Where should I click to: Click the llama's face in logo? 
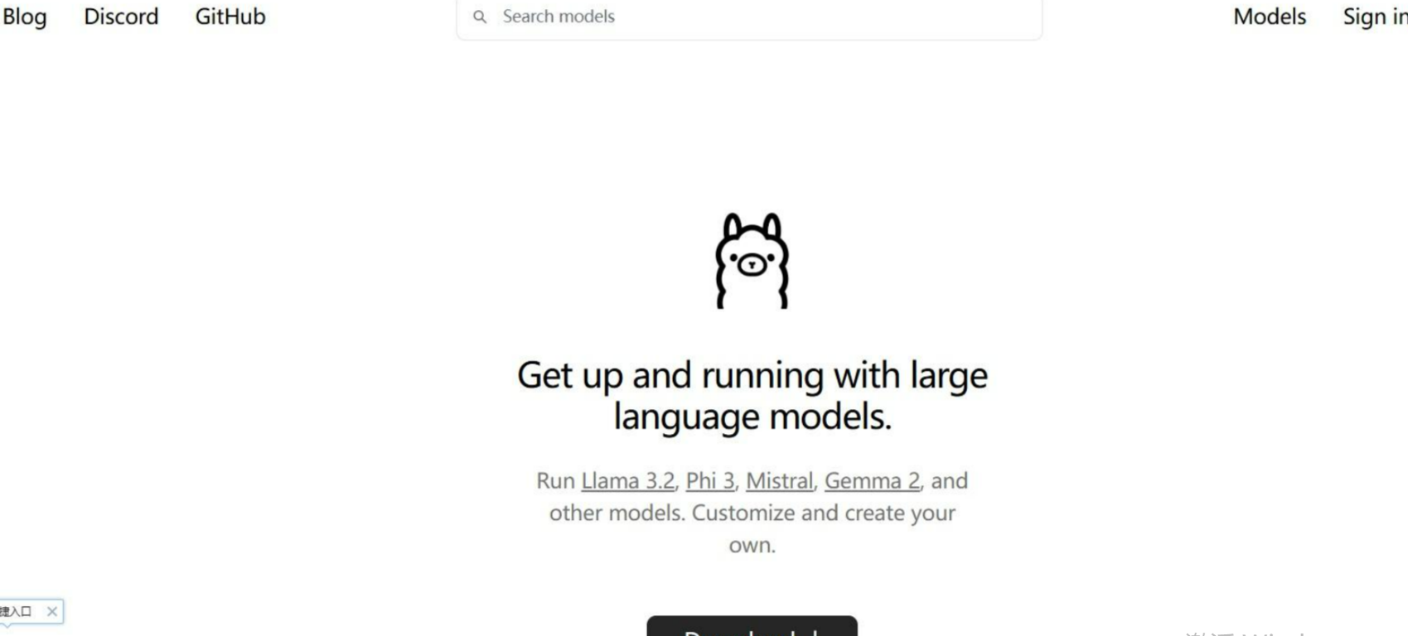752,263
